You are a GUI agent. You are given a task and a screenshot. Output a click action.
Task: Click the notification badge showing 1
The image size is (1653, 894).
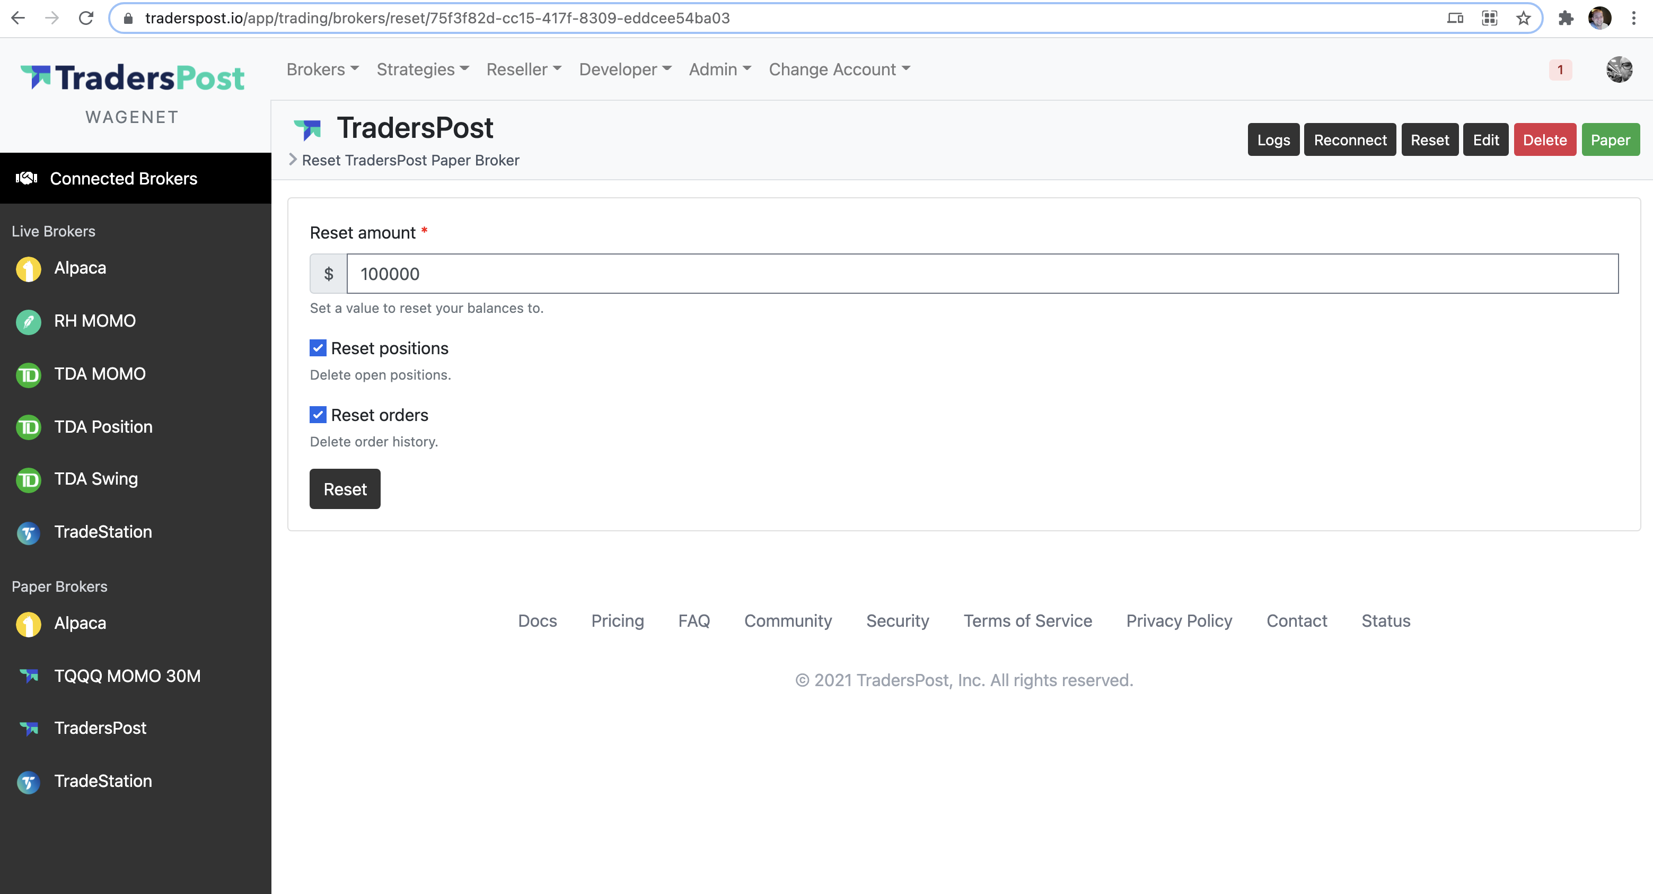[x=1560, y=70]
